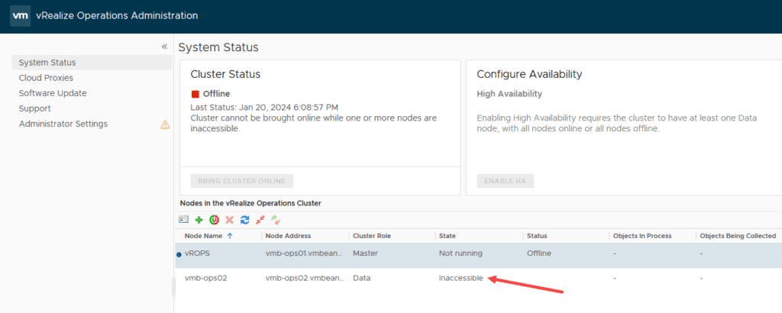
Task: Collapse the left navigation panel
Action: coord(164,47)
